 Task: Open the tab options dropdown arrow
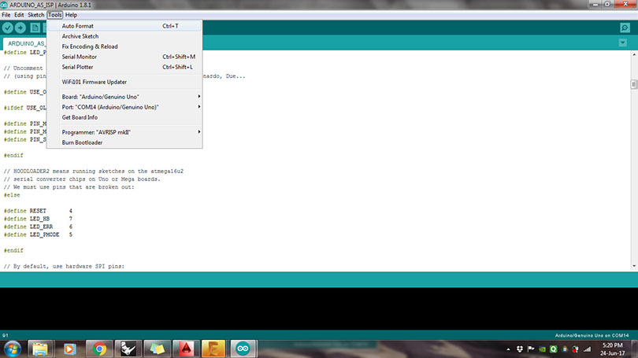(622, 42)
